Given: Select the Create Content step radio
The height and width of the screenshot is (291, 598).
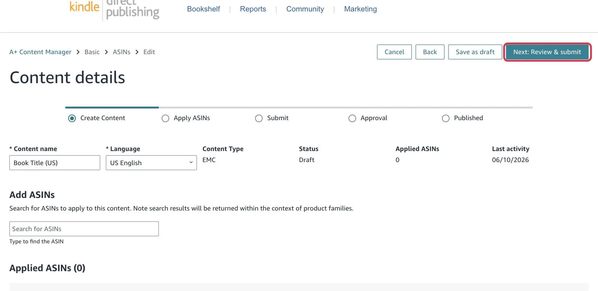Looking at the screenshot, I should [72, 118].
